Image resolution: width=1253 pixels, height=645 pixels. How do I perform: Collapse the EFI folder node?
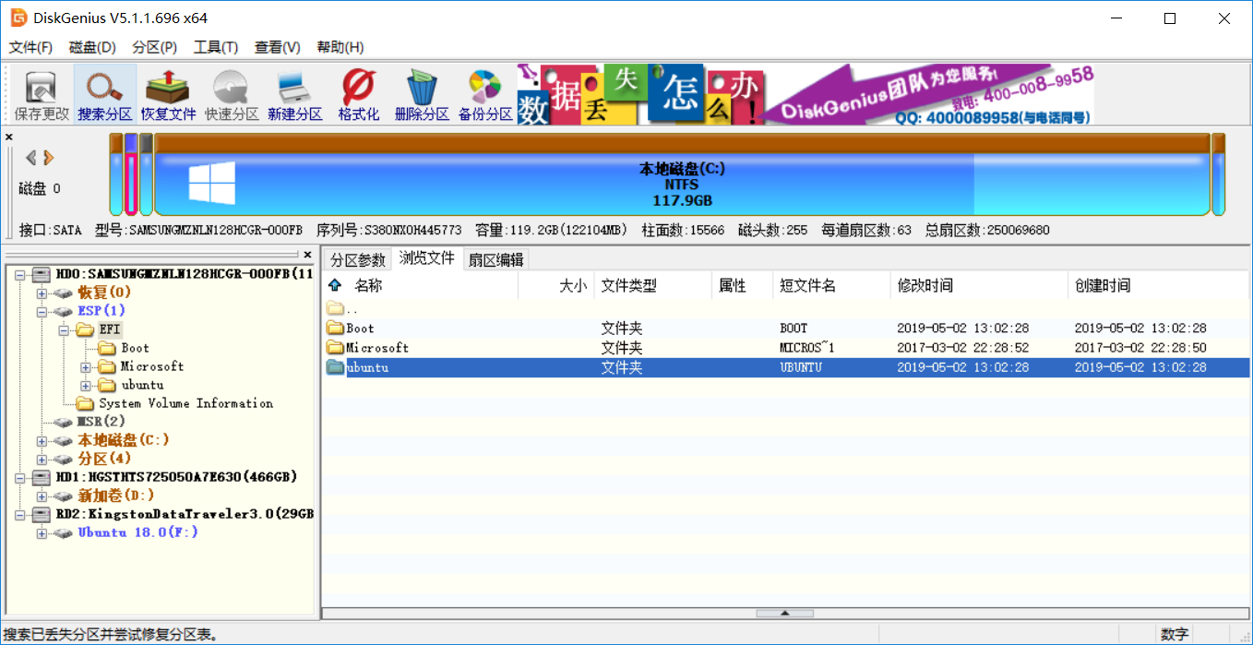pyautogui.click(x=64, y=329)
